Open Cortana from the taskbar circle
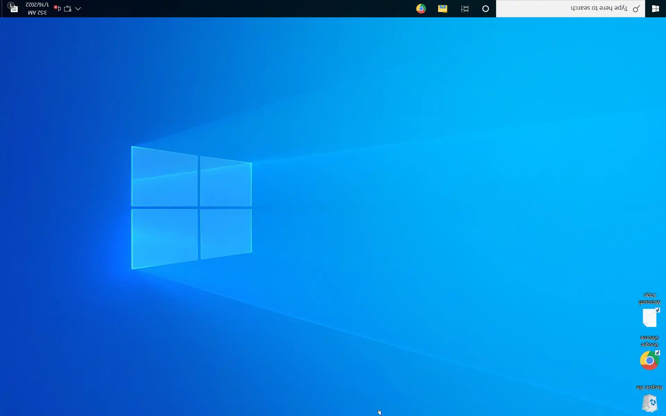 coord(485,9)
